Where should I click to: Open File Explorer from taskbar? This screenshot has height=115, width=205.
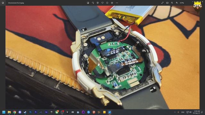[x=9, y=112]
